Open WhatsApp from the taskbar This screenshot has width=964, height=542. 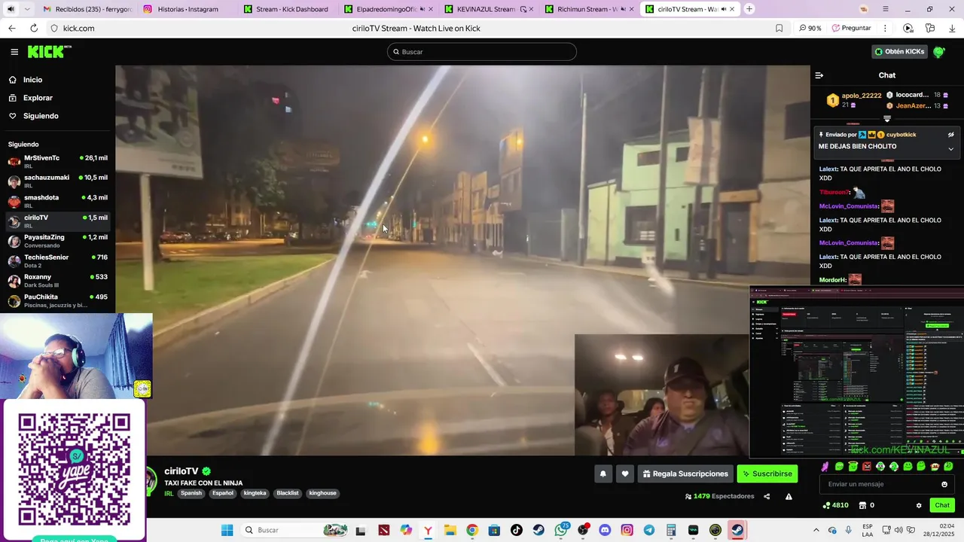click(x=561, y=530)
